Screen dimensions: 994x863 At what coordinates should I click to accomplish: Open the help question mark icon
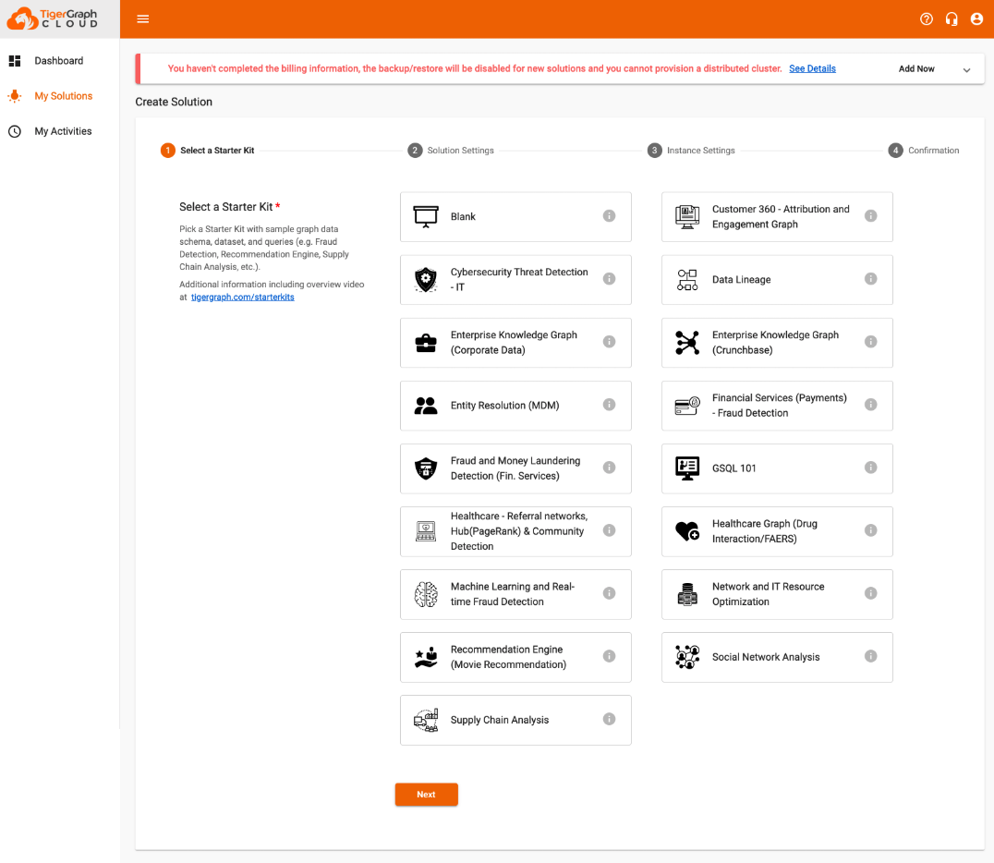point(927,19)
